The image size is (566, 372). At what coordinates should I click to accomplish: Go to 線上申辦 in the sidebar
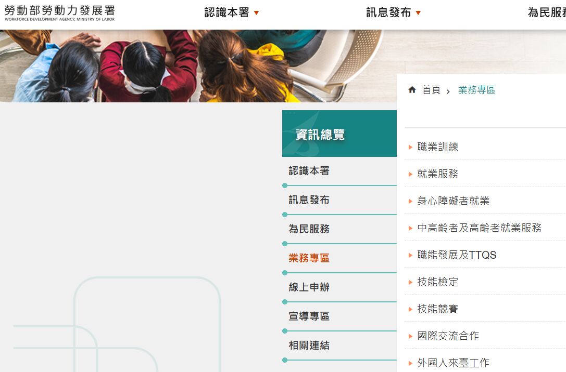pyautogui.click(x=309, y=287)
